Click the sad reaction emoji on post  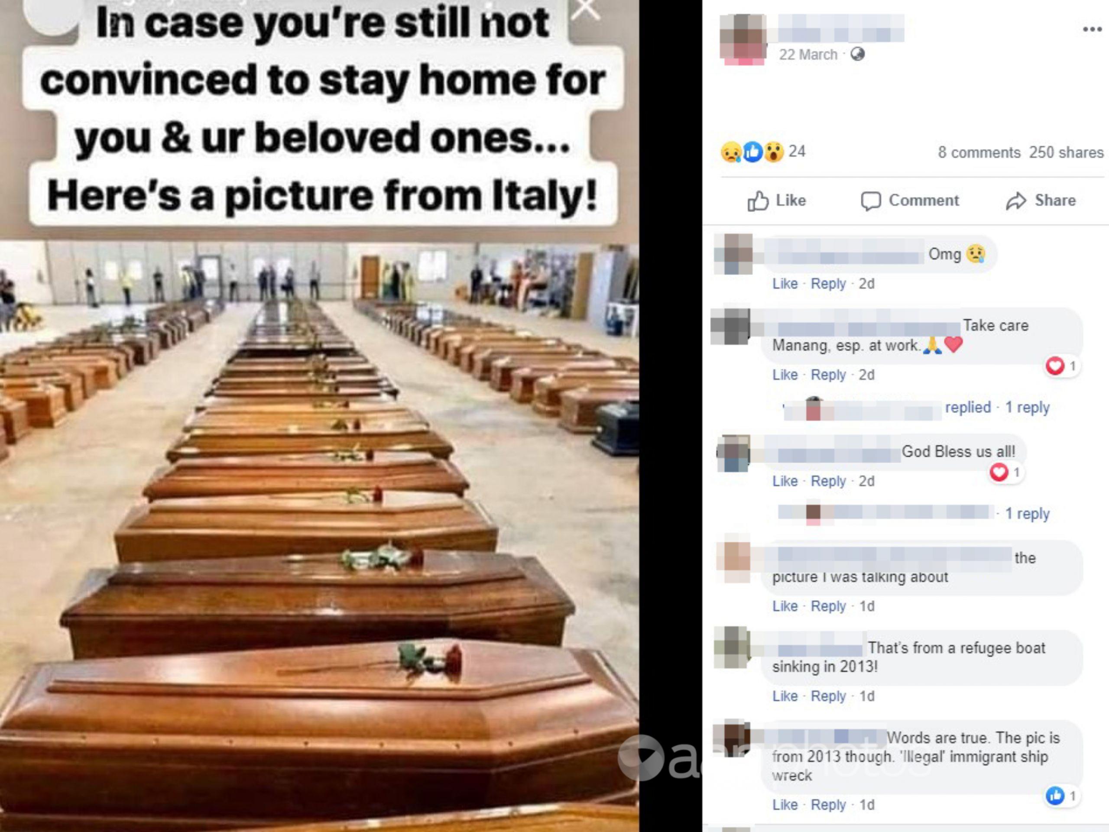(x=731, y=152)
